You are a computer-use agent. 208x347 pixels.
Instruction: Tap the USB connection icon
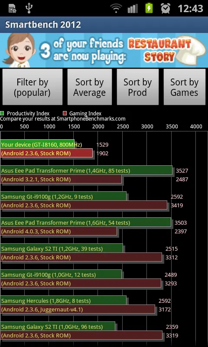[29, 8]
